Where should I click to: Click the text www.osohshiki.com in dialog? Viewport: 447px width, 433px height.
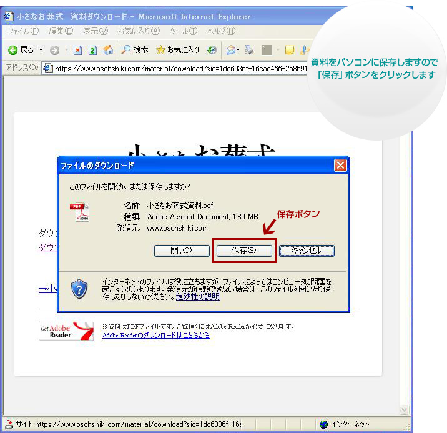pyautogui.click(x=177, y=228)
